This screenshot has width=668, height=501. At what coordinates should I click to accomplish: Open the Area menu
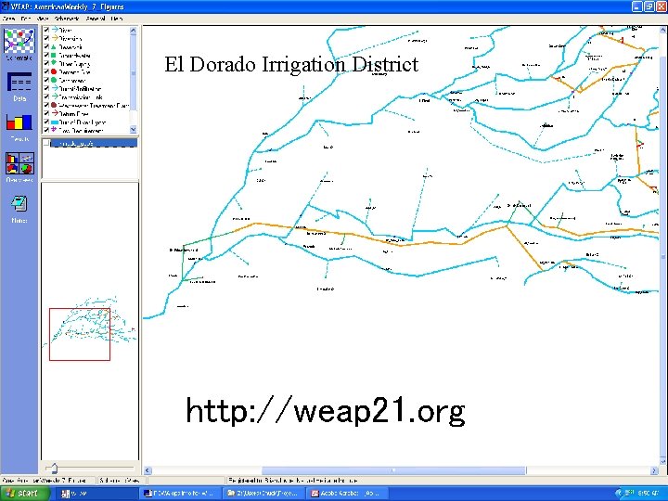point(8,19)
